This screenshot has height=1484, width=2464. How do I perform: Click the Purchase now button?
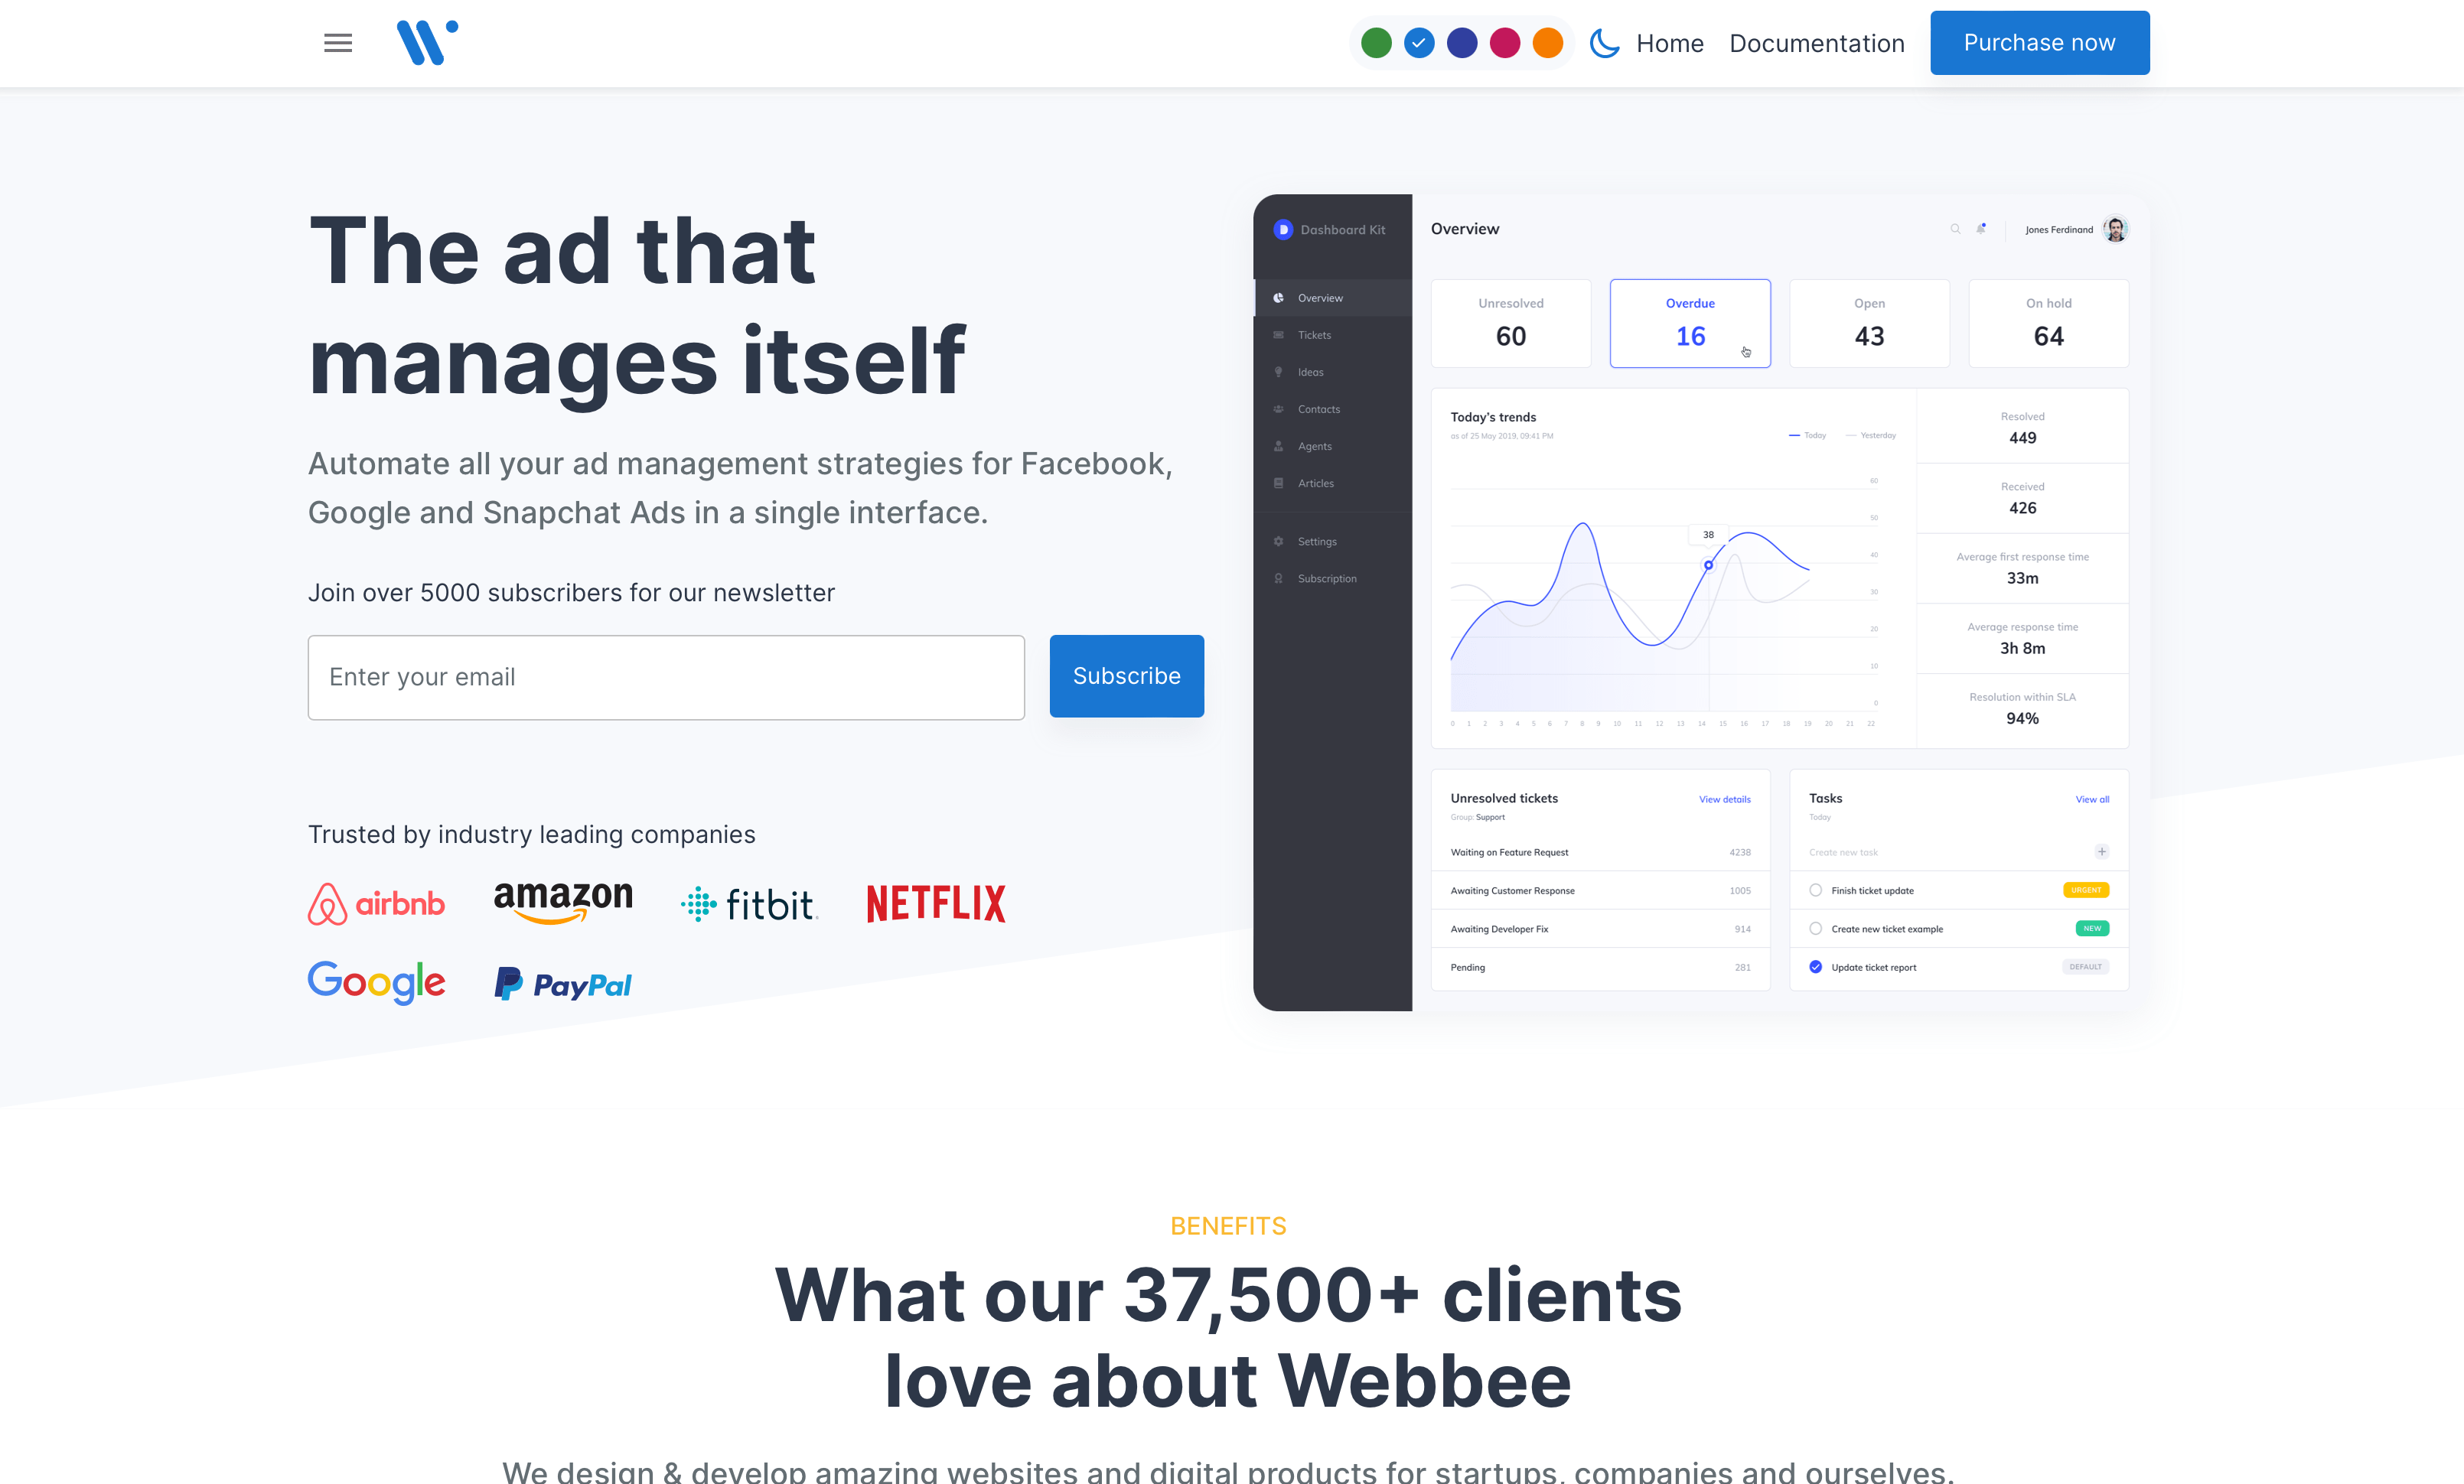point(2040,42)
